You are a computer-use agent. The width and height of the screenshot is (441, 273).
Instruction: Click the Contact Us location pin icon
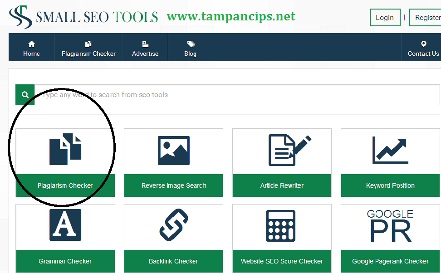click(424, 44)
